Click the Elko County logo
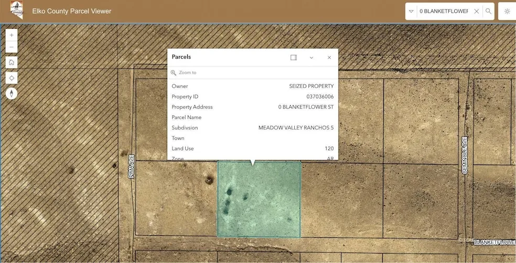The width and height of the screenshot is (516, 263). tap(16, 10)
